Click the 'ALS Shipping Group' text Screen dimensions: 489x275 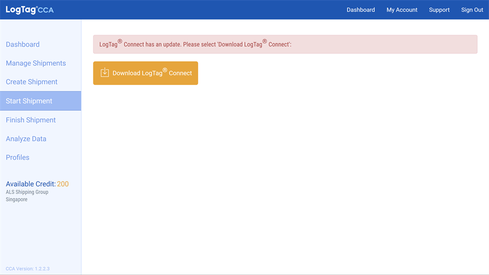(27, 192)
